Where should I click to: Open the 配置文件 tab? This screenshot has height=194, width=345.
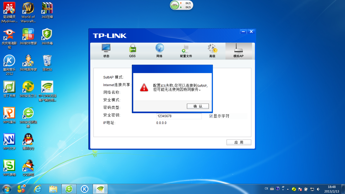tap(186, 51)
